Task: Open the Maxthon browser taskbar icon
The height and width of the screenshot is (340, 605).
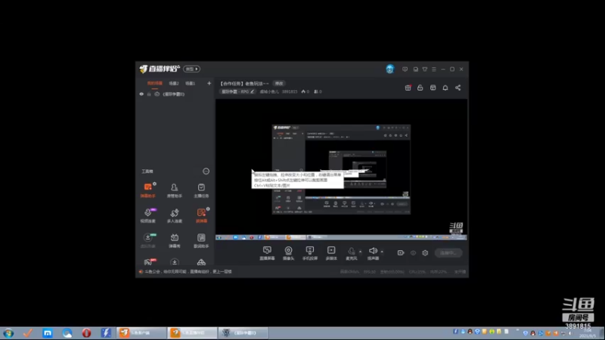Action: tap(48, 333)
